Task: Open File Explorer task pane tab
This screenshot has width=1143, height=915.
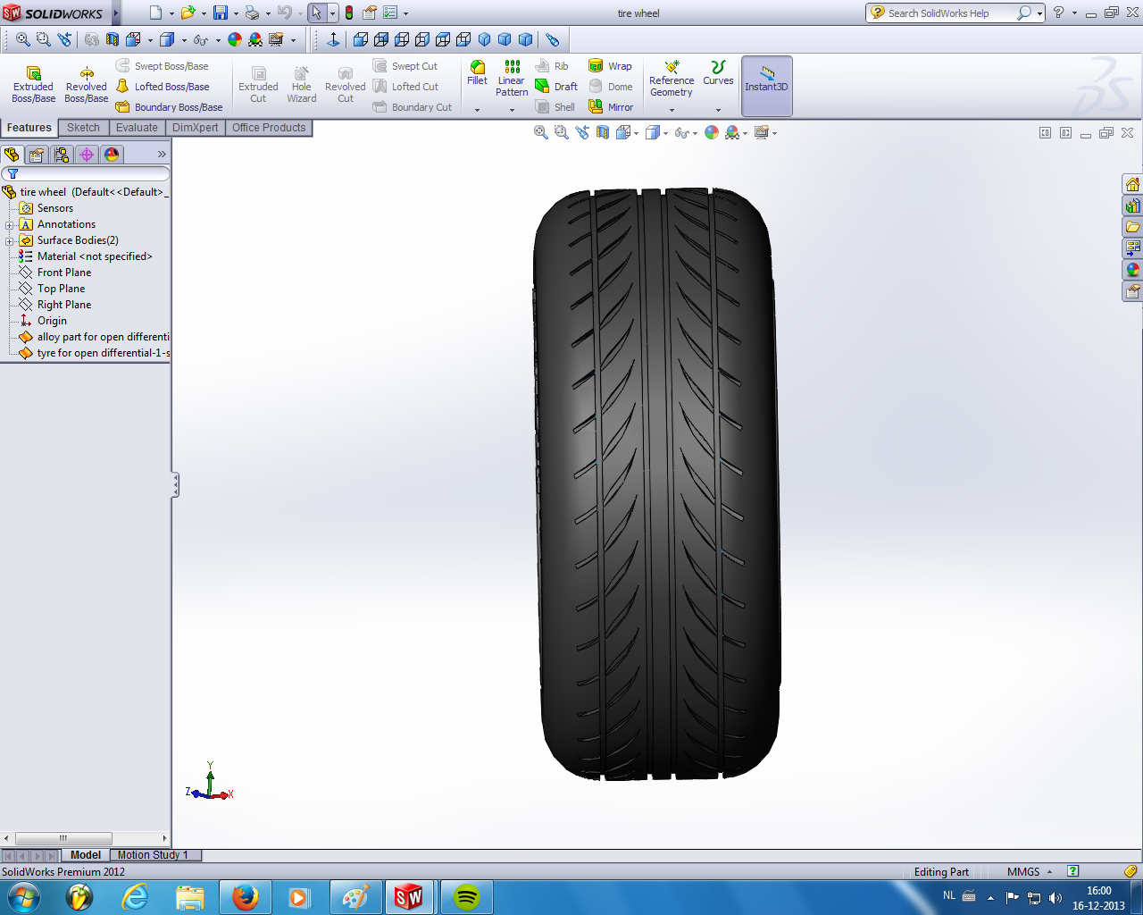Action: point(1132,227)
